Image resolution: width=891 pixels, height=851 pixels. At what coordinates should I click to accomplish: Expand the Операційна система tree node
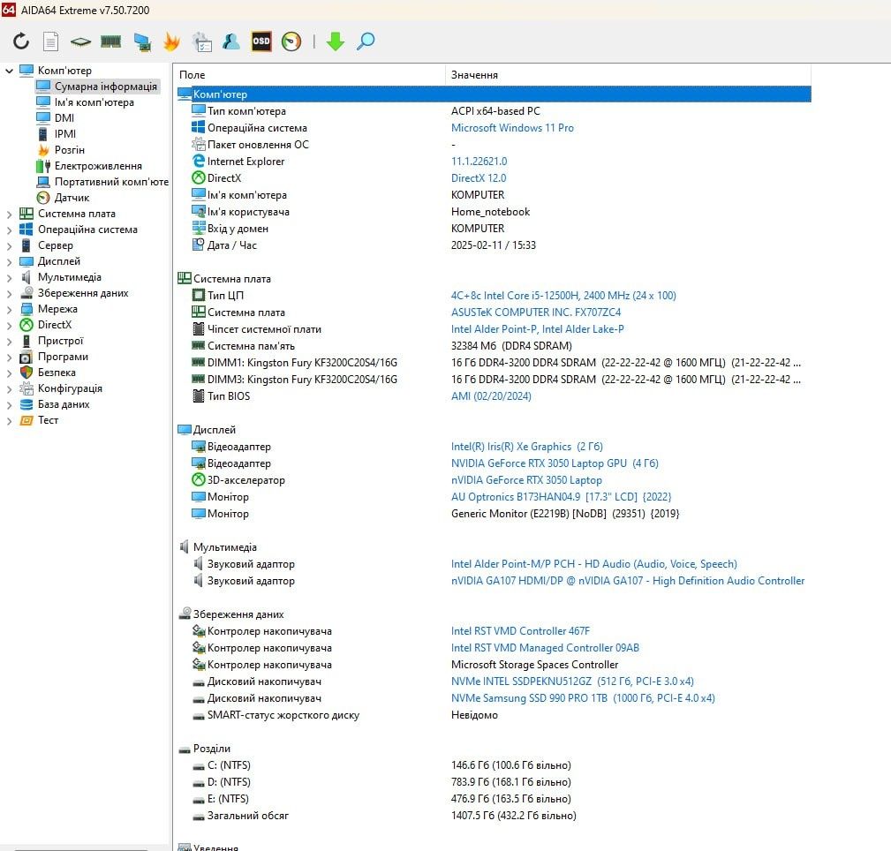(9, 230)
